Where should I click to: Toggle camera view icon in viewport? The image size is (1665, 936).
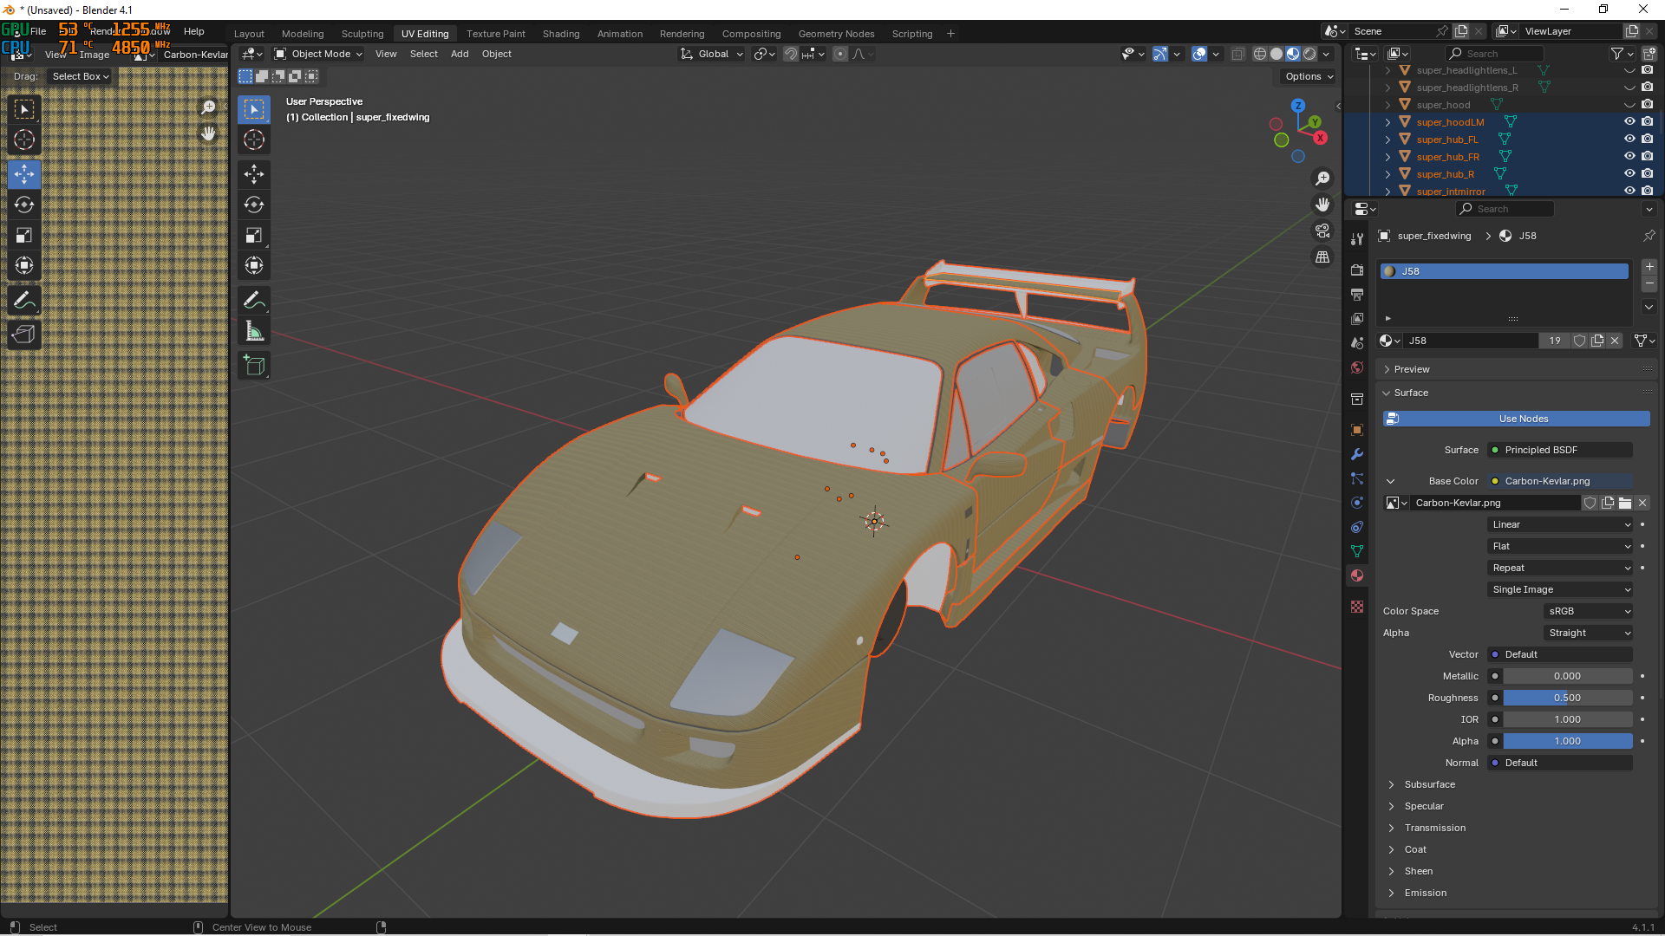pyautogui.click(x=1322, y=231)
